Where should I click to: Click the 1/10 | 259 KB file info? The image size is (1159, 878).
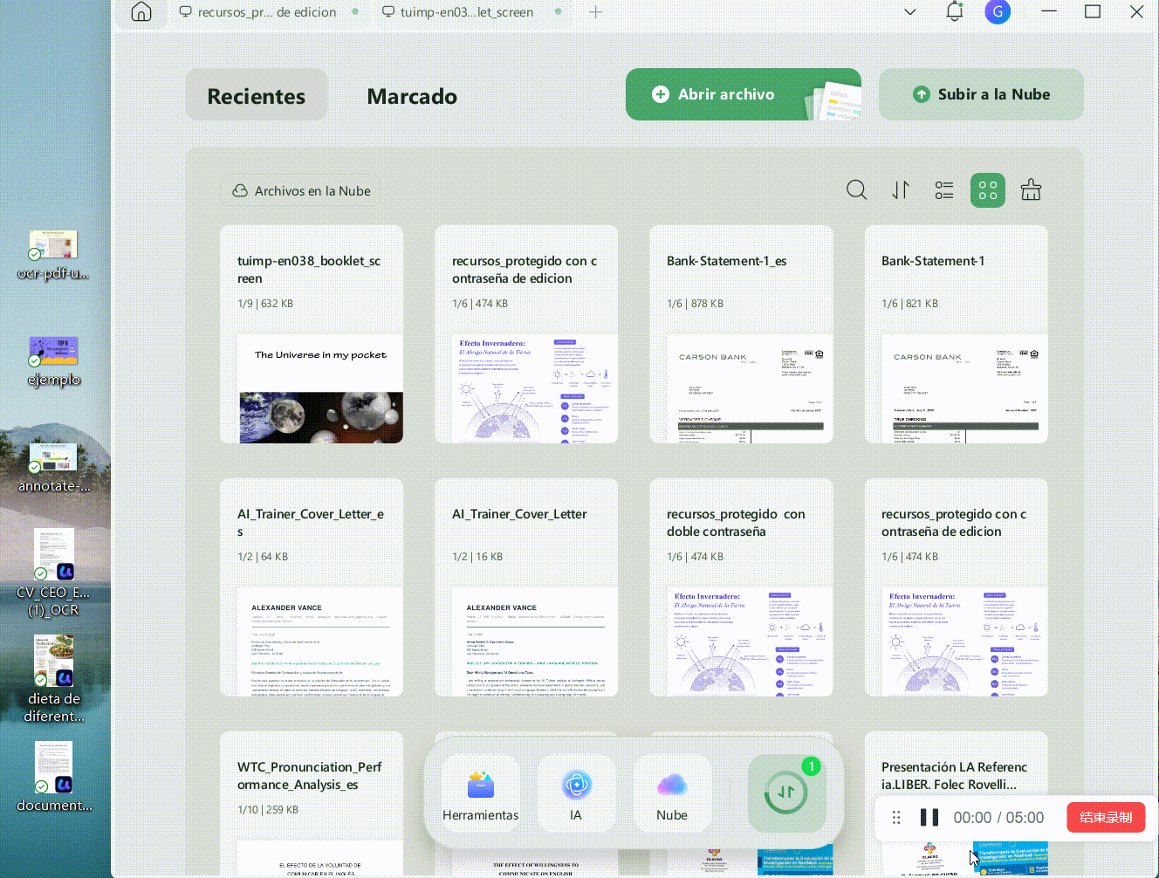point(268,810)
